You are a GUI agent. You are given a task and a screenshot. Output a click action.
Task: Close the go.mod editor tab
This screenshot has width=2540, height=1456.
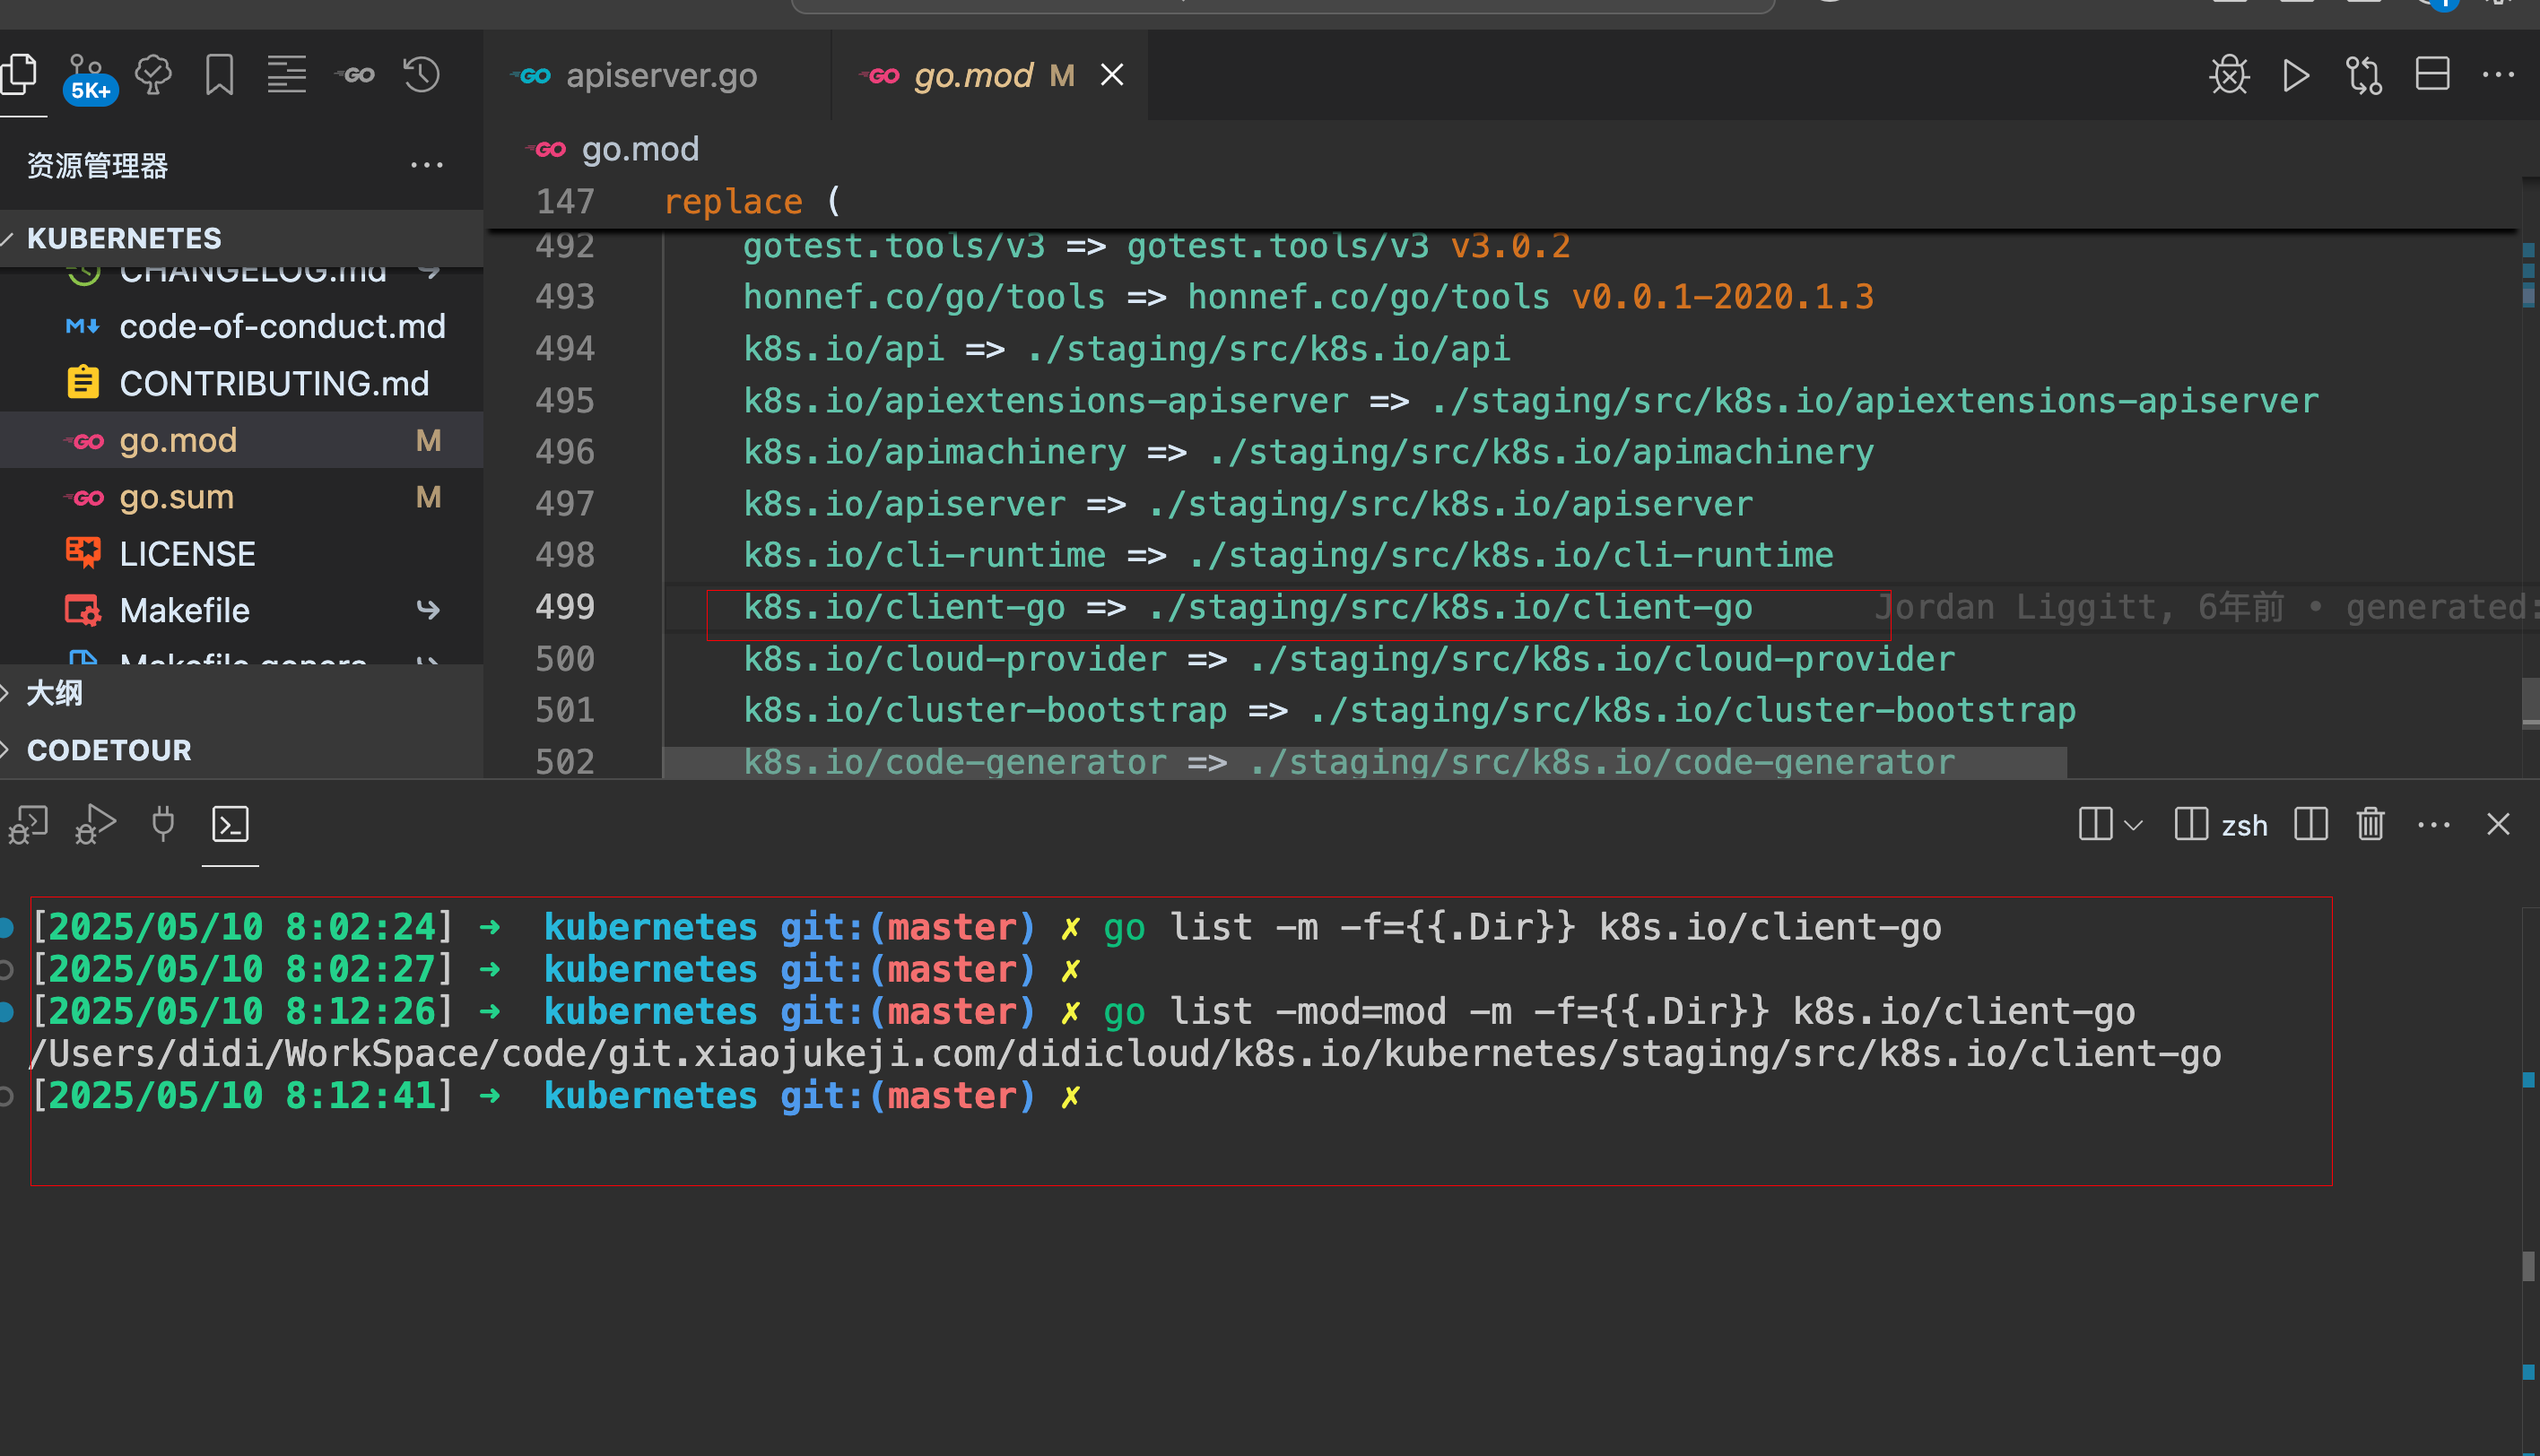(1112, 74)
